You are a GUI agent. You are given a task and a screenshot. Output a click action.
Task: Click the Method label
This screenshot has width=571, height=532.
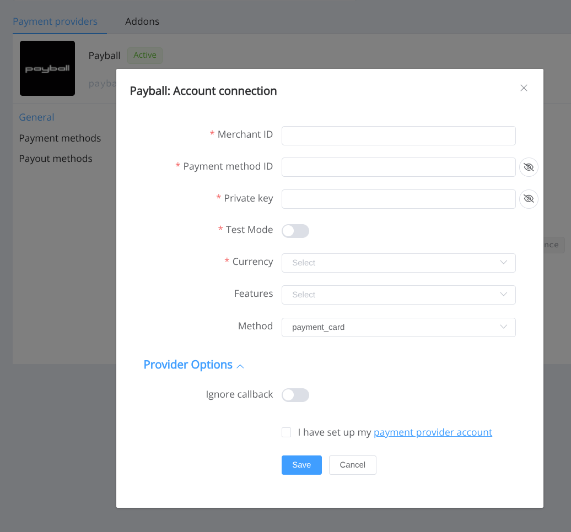255,326
